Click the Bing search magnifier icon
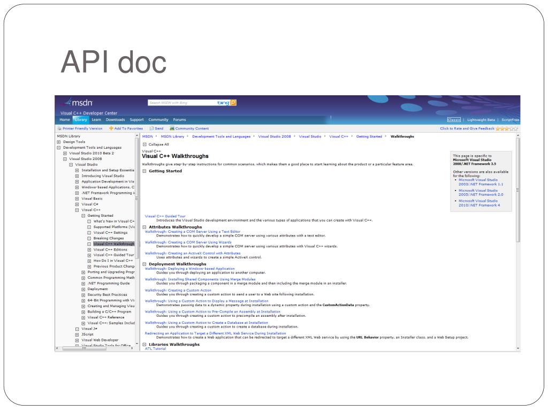Screen dimensions: 548x411 point(233,103)
